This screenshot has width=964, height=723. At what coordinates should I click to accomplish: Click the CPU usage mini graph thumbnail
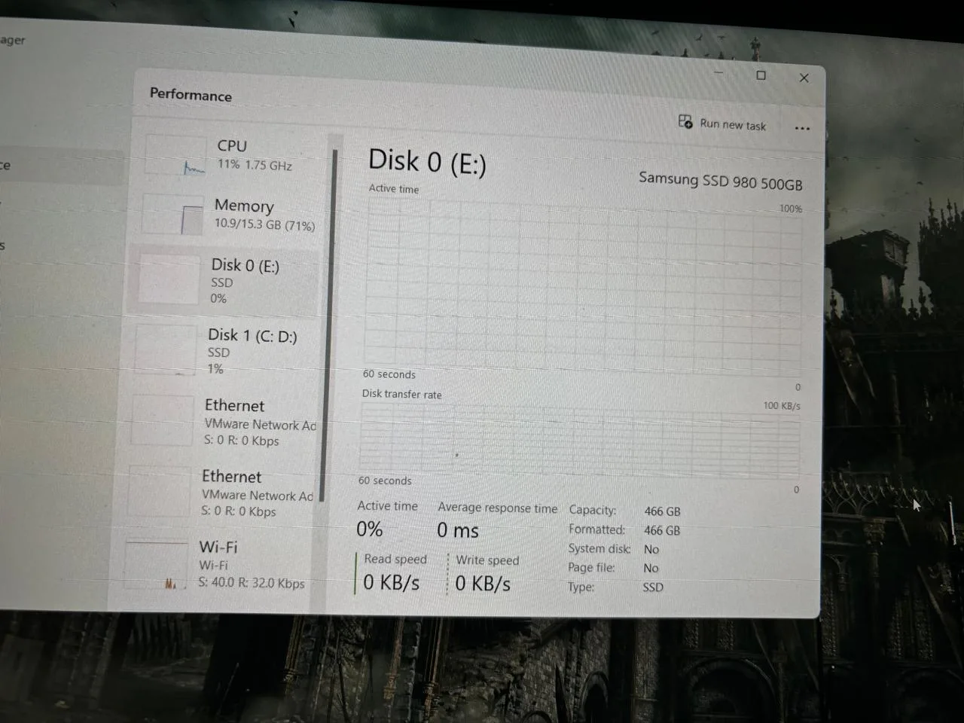click(175, 156)
